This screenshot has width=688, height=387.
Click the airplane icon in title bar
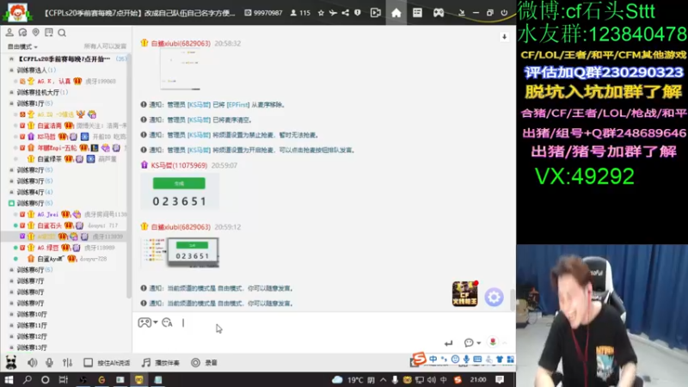333,13
